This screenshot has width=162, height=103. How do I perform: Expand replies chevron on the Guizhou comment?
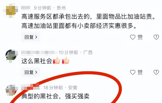(36, 37)
